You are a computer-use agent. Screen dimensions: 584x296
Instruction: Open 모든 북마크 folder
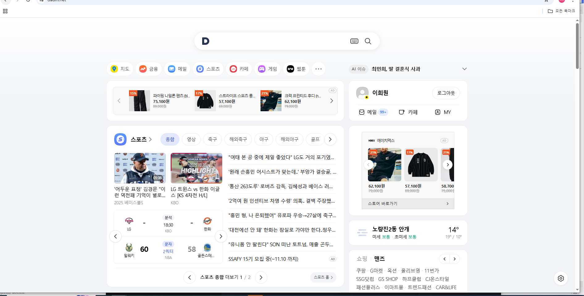click(x=561, y=11)
